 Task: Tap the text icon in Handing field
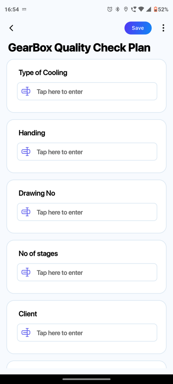click(x=26, y=151)
